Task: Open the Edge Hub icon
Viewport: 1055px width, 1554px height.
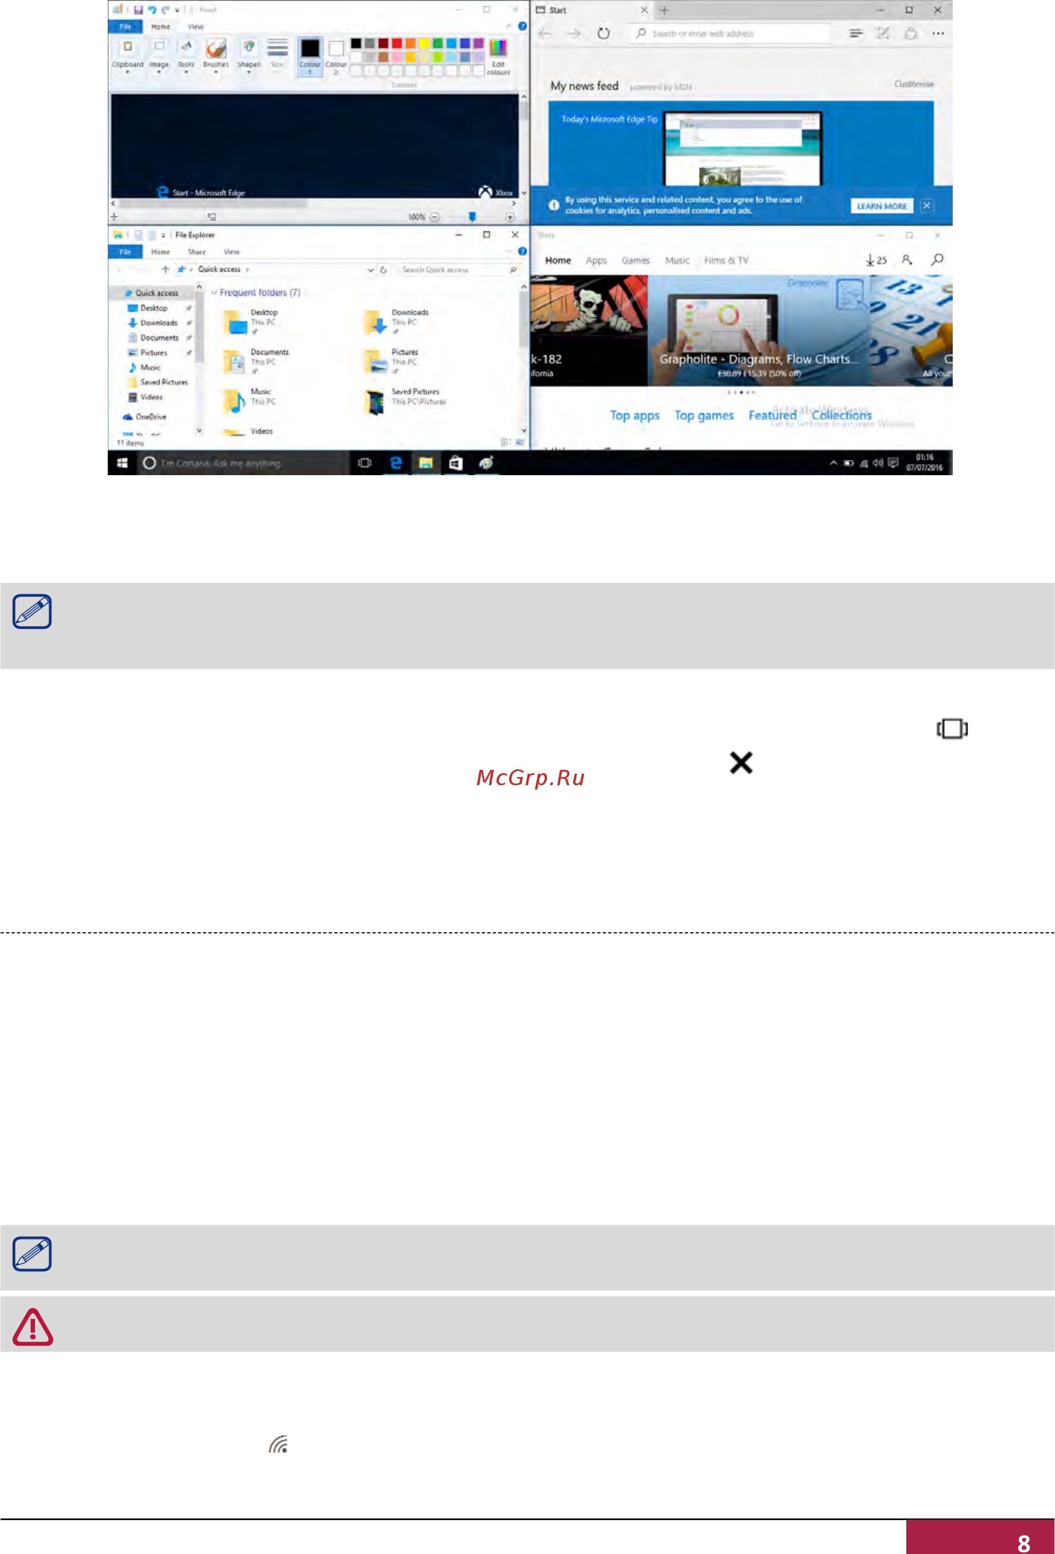Action: point(855,33)
